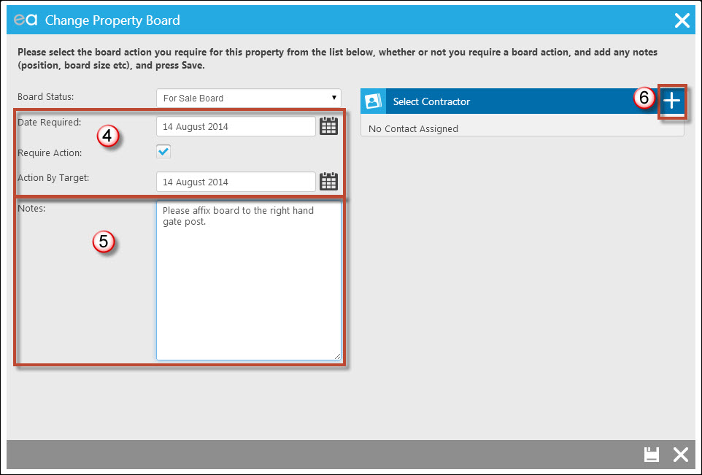Close the Change Property Board dialog from the title bar
702x475 pixels.
pos(682,20)
